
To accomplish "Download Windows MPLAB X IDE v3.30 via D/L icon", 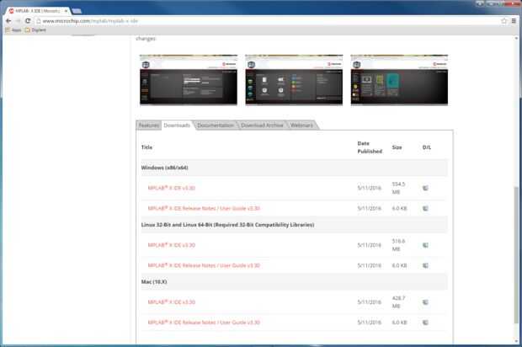I will pos(425,188).
